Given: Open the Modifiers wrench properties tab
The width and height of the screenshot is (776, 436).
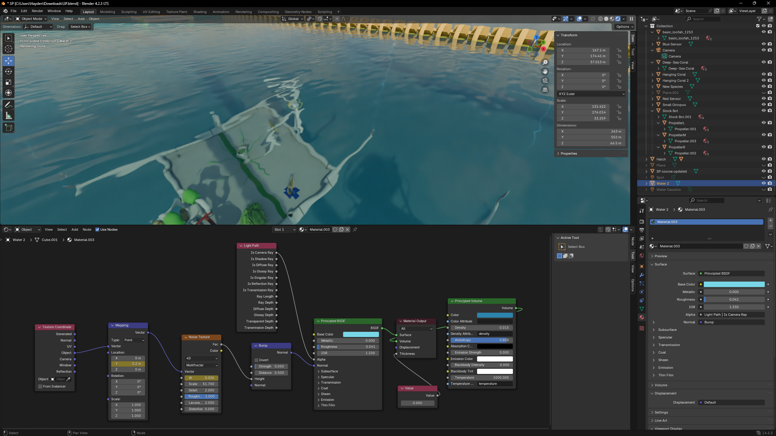Looking at the screenshot, I should tap(642, 275).
